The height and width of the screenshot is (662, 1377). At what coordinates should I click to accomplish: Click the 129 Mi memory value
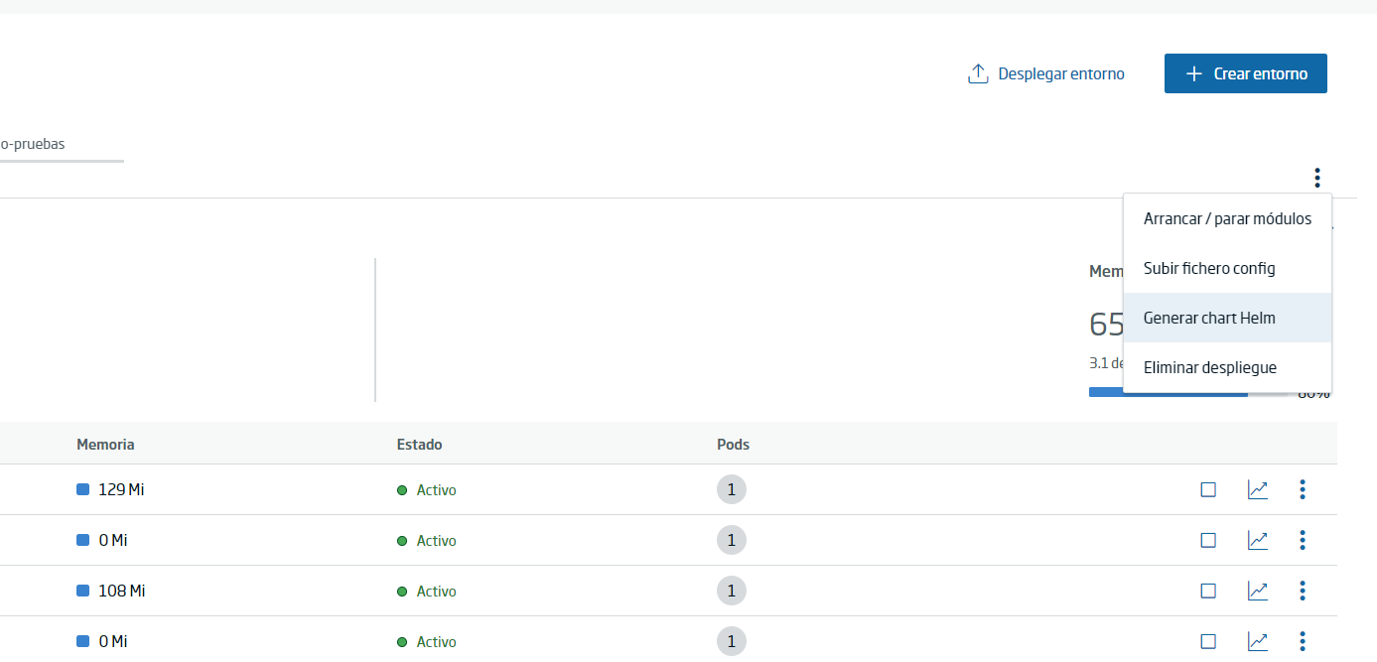121,489
